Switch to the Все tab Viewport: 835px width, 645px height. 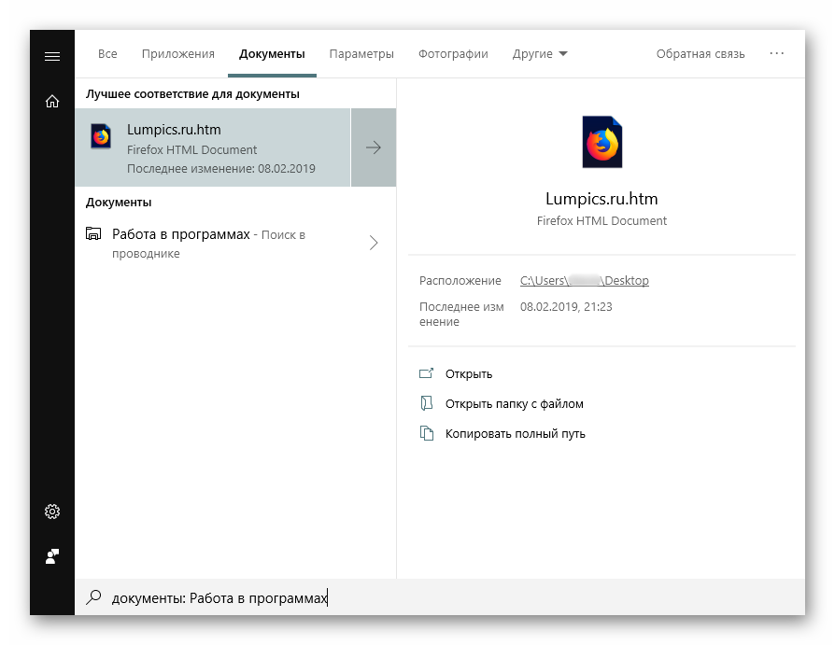tap(107, 54)
